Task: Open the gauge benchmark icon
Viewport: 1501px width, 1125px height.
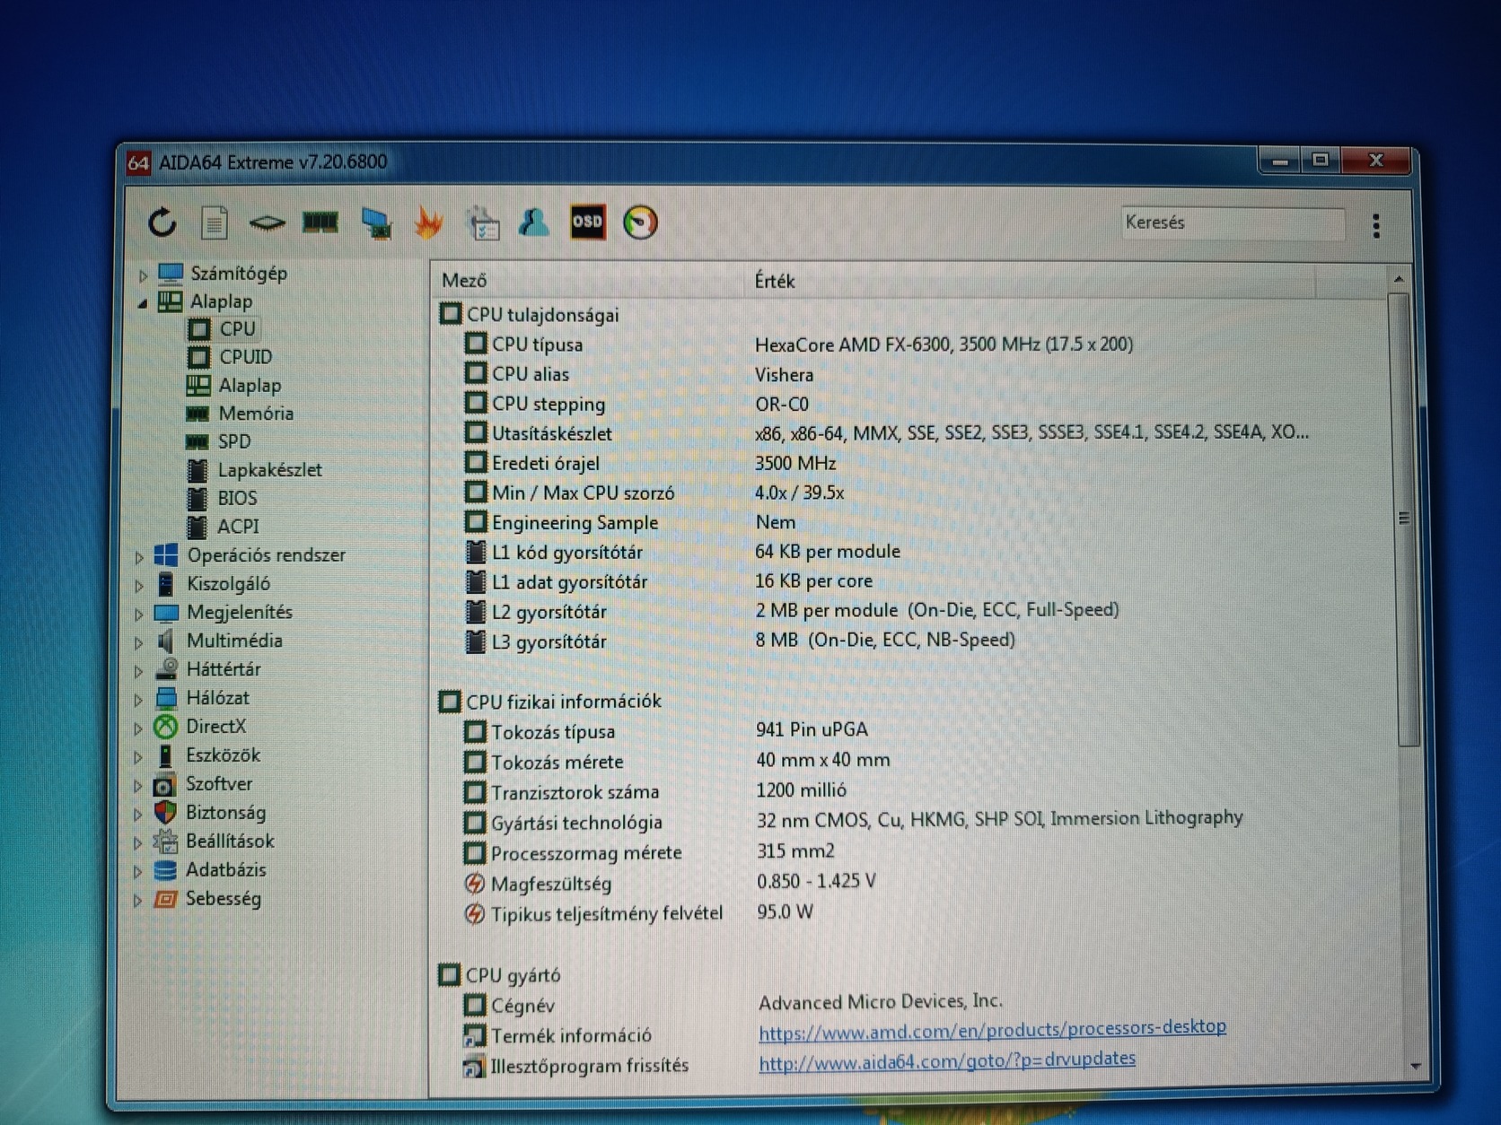Action: pyautogui.click(x=640, y=222)
